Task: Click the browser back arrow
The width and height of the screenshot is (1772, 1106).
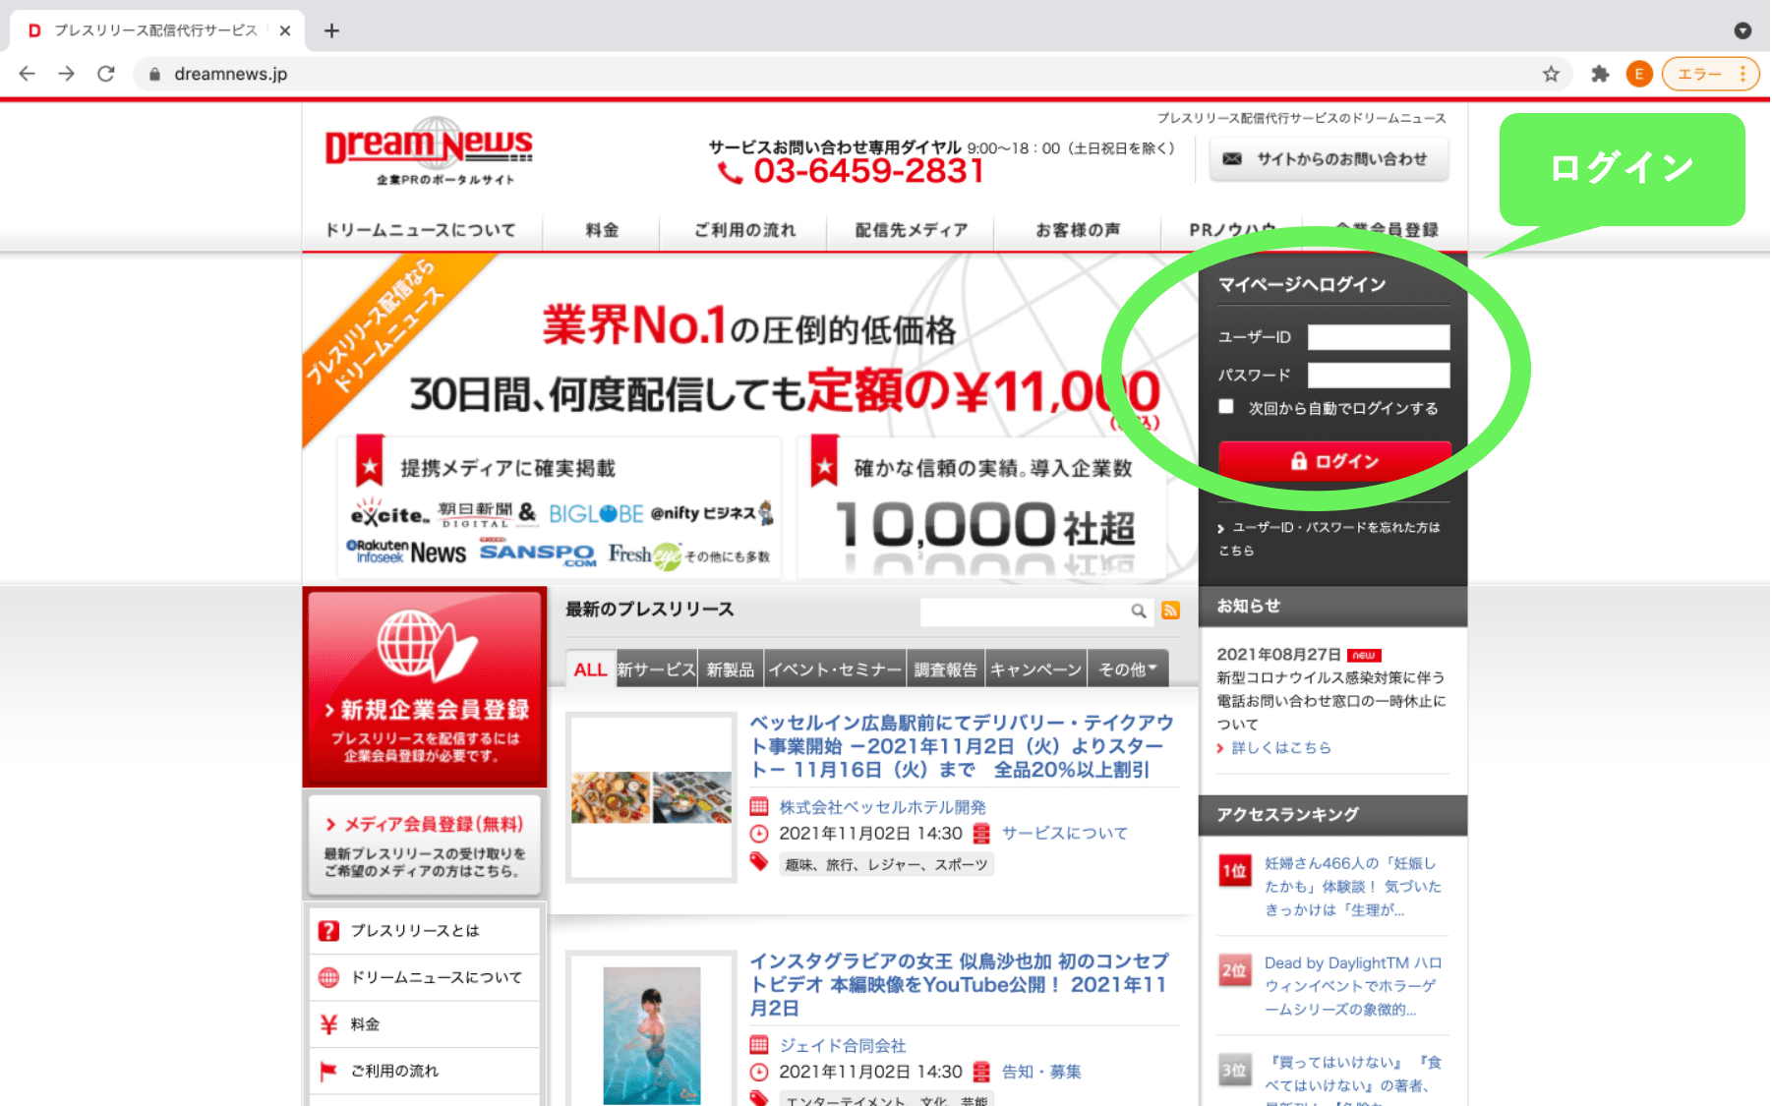Action: 28,74
